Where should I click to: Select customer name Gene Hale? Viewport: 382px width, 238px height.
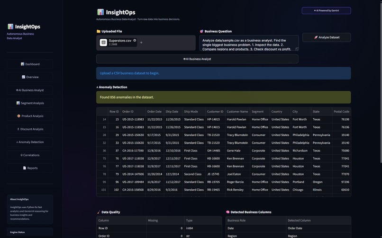click(x=237, y=151)
